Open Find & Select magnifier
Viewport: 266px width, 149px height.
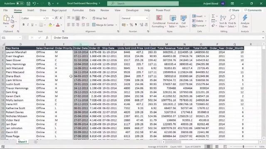click(x=232, y=22)
